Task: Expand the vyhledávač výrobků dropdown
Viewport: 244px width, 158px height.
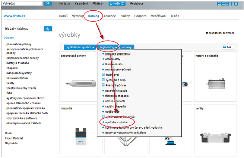Action: 80,47
